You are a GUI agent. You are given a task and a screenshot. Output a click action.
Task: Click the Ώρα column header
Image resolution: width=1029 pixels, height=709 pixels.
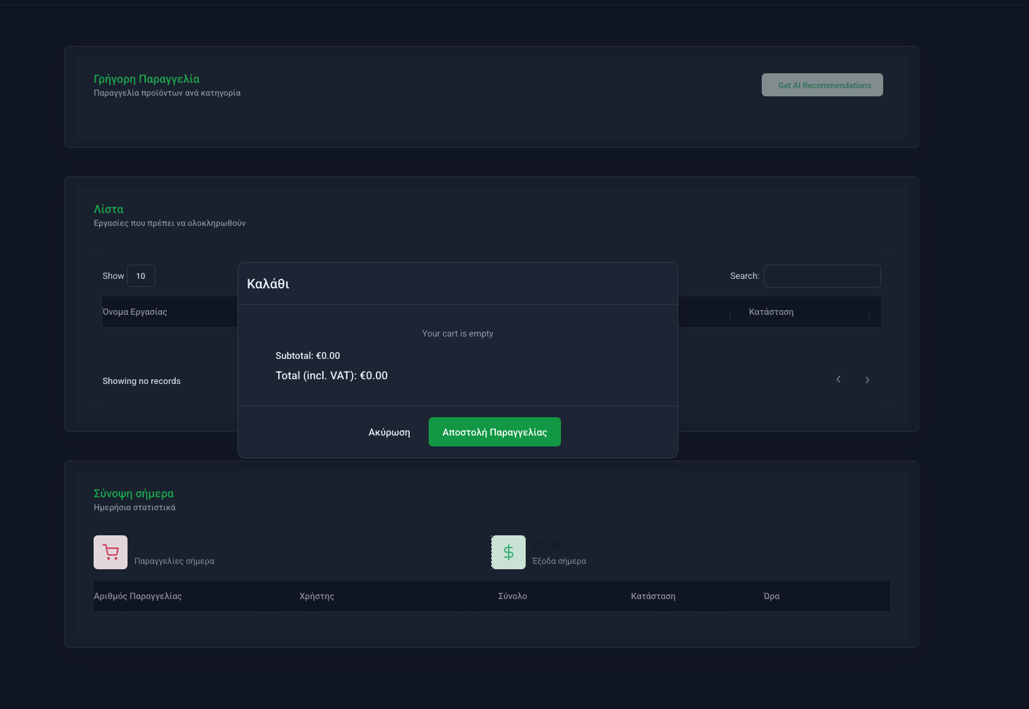tap(772, 596)
